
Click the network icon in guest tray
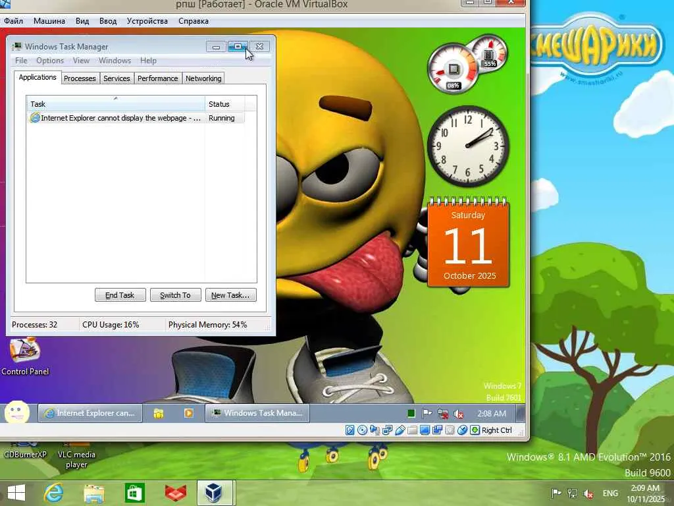click(443, 414)
